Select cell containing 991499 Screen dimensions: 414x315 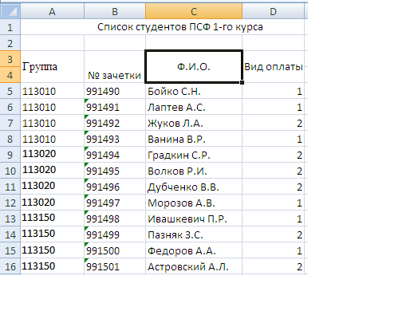coord(115,234)
